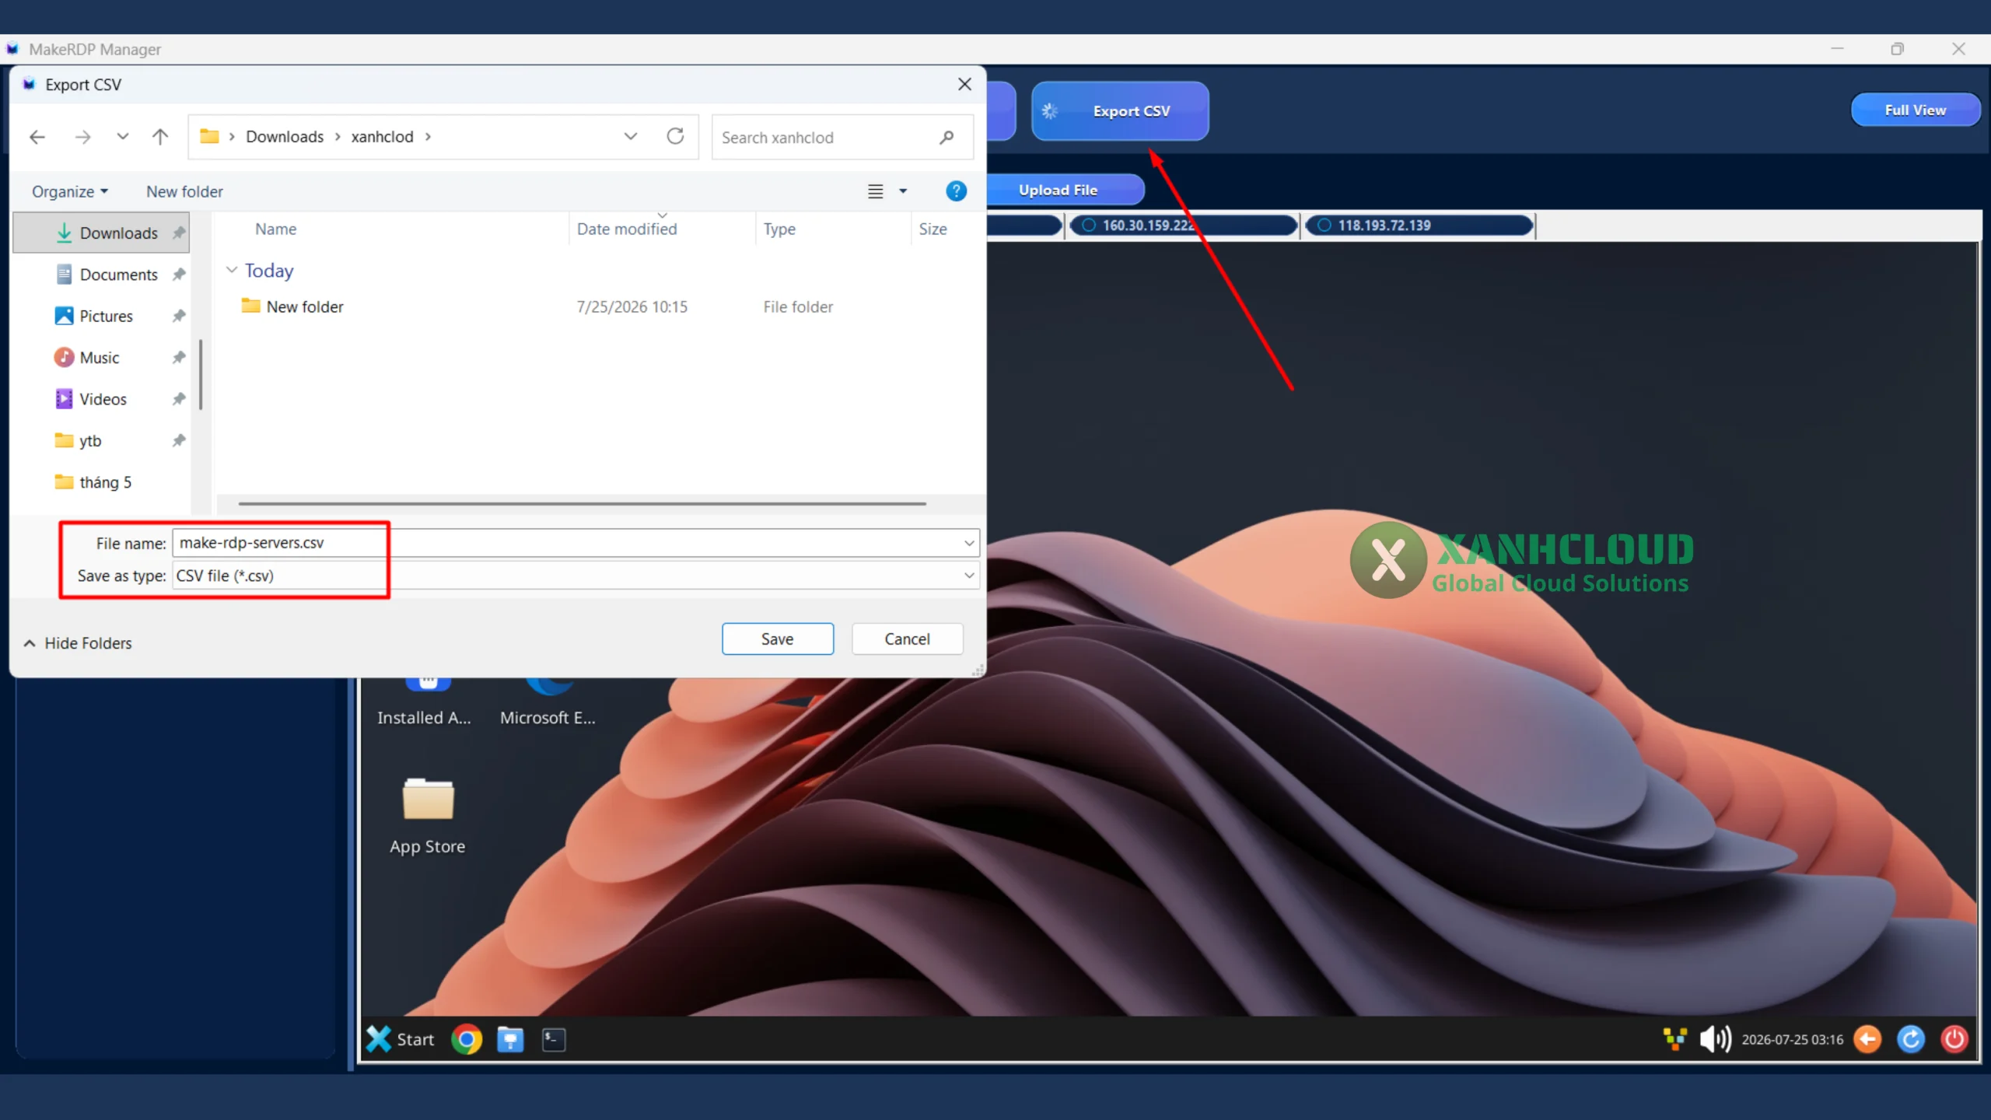Viewport: 1991px width, 1120px height.
Task: Click the search magnifier icon
Action: 947,137
